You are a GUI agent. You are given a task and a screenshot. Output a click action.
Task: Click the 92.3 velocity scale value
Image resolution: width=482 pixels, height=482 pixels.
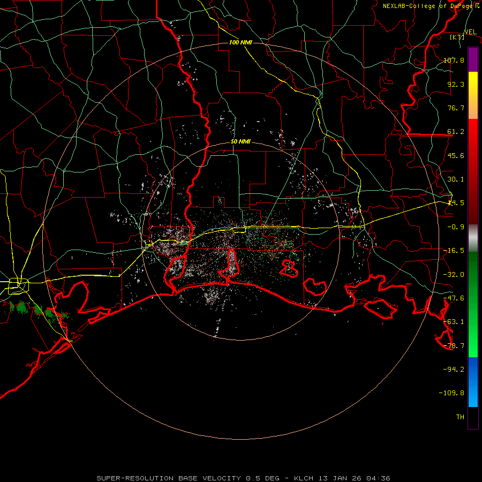click(x=456, y=84)
